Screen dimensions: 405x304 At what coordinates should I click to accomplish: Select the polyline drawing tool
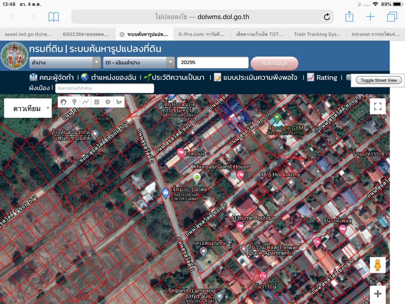coord(86,102)
